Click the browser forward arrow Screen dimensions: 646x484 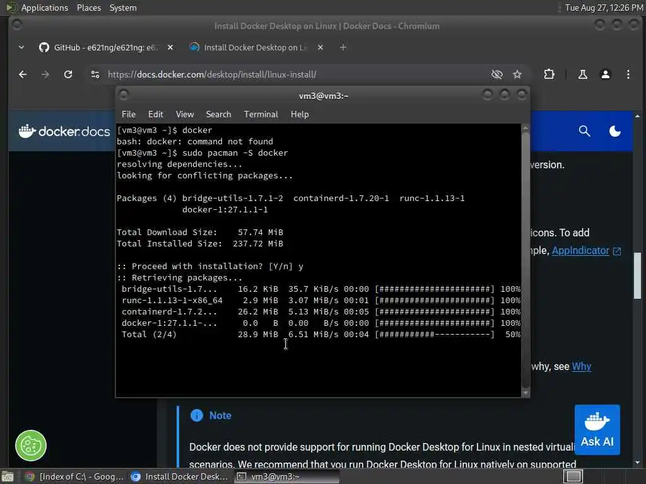coord(45,74)
